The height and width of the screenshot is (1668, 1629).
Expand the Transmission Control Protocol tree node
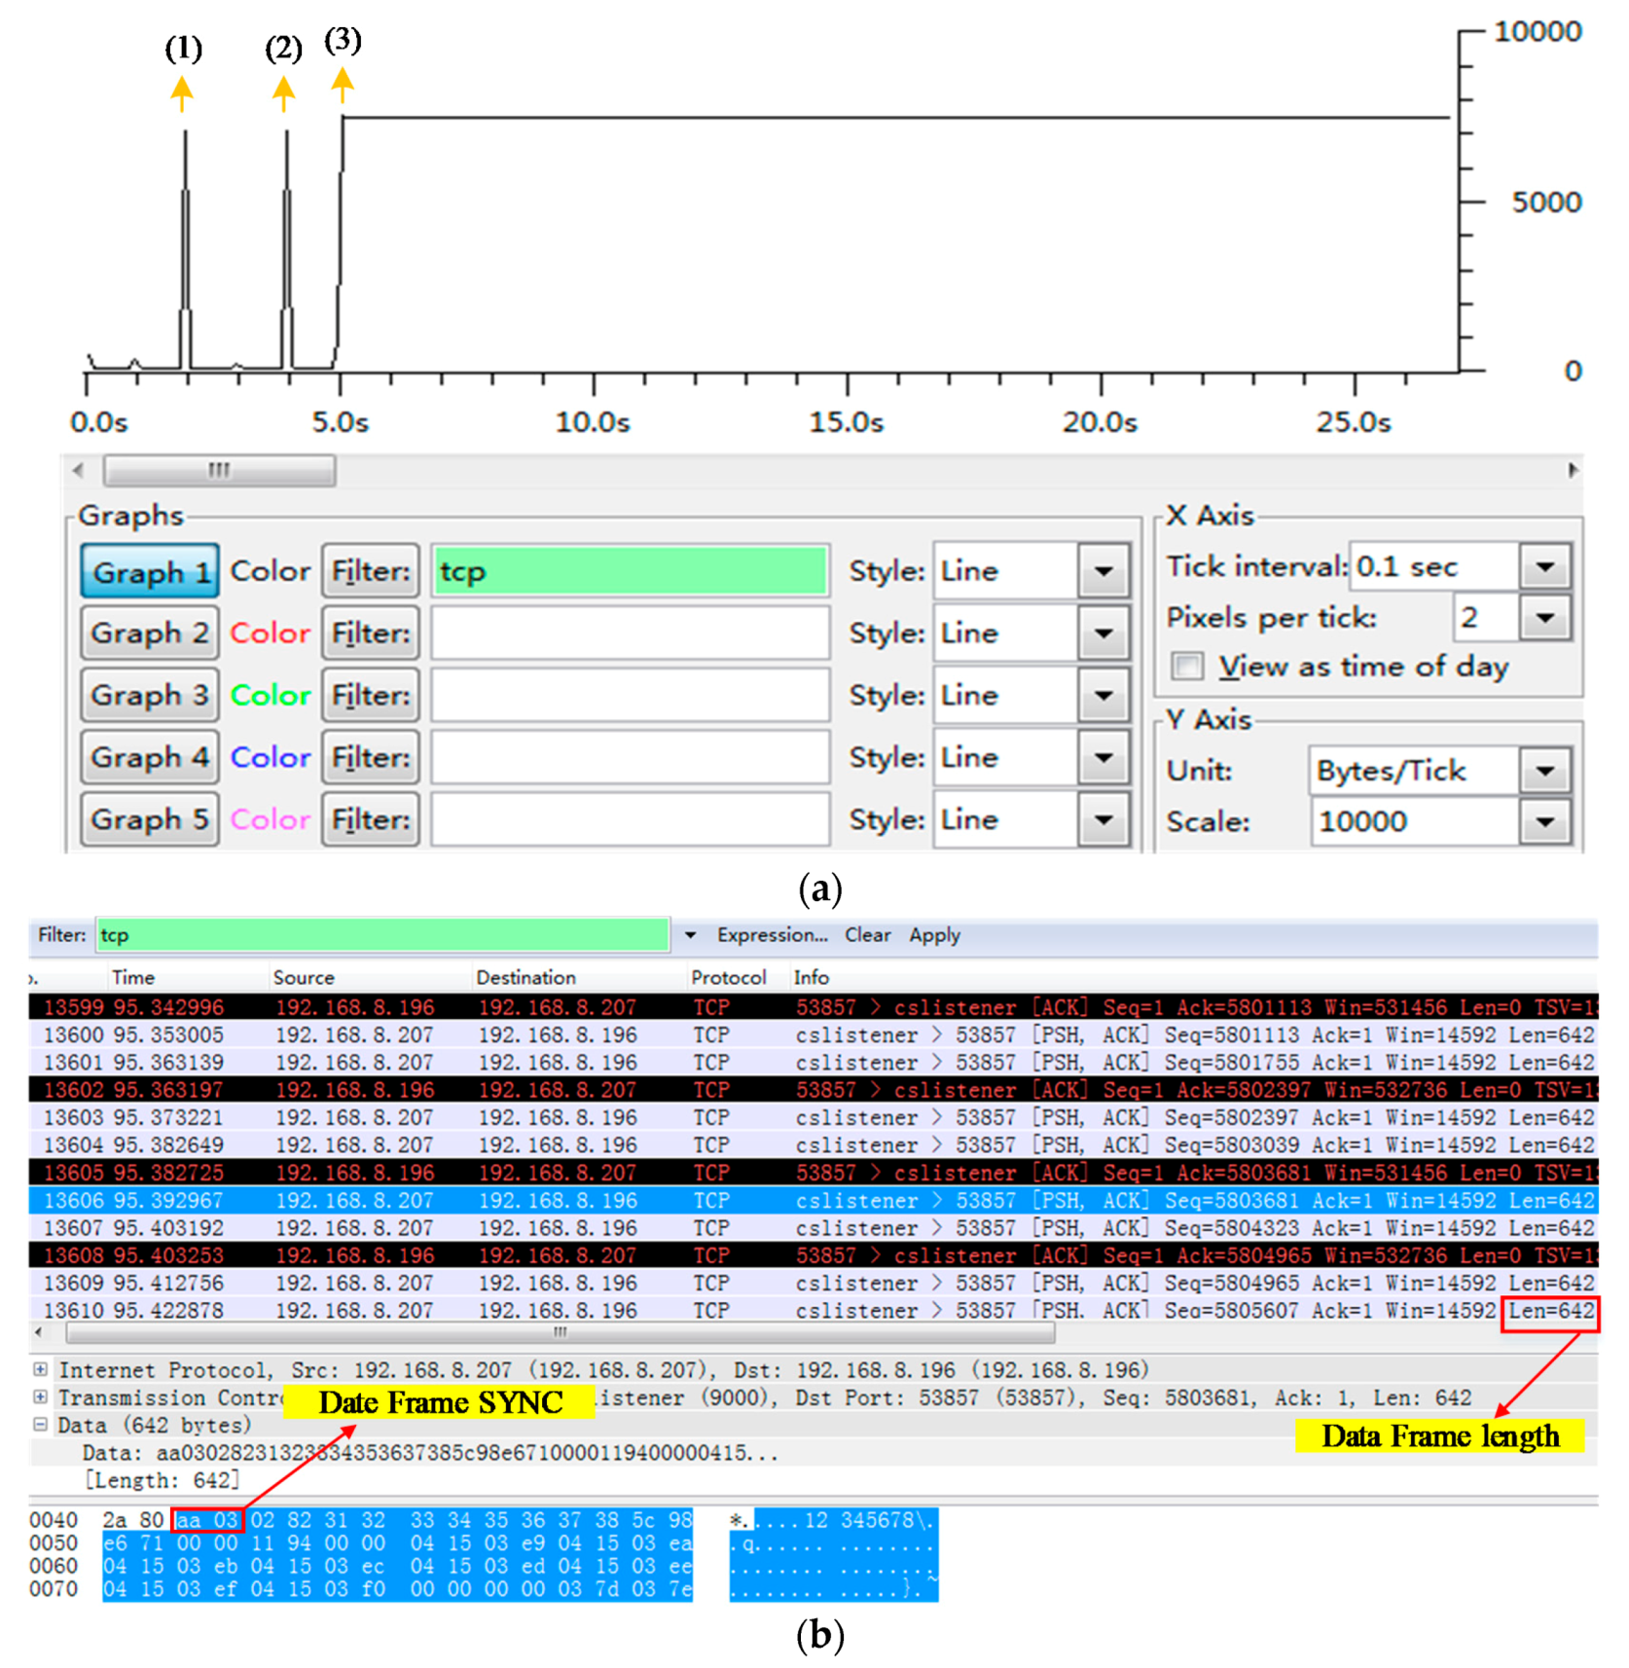pyautogui.click(x=40, y=1396)
